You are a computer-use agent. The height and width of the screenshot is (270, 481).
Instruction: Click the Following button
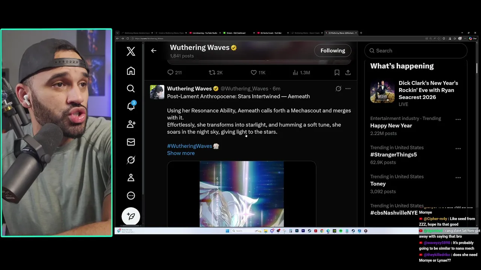333,51
